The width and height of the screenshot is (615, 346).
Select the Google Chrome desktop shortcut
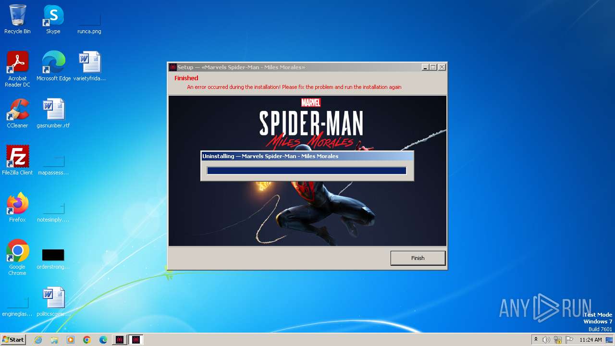click(x=17, y=258)
